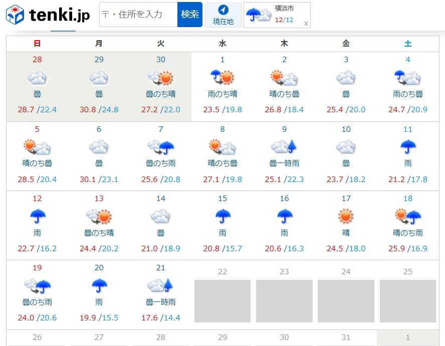Click the cloudy icon on day 28
Image resolution: width=445 pixels, height=346 pixels.
(x=37, y=78)
